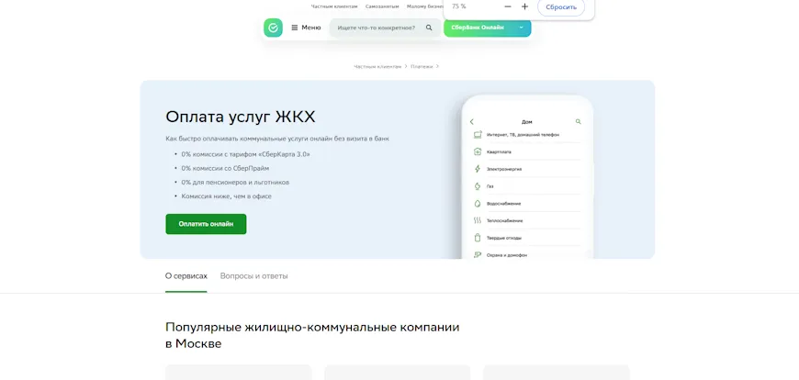
Task: Click the Охрана и домофон row text
Action: tap(507, 255)
